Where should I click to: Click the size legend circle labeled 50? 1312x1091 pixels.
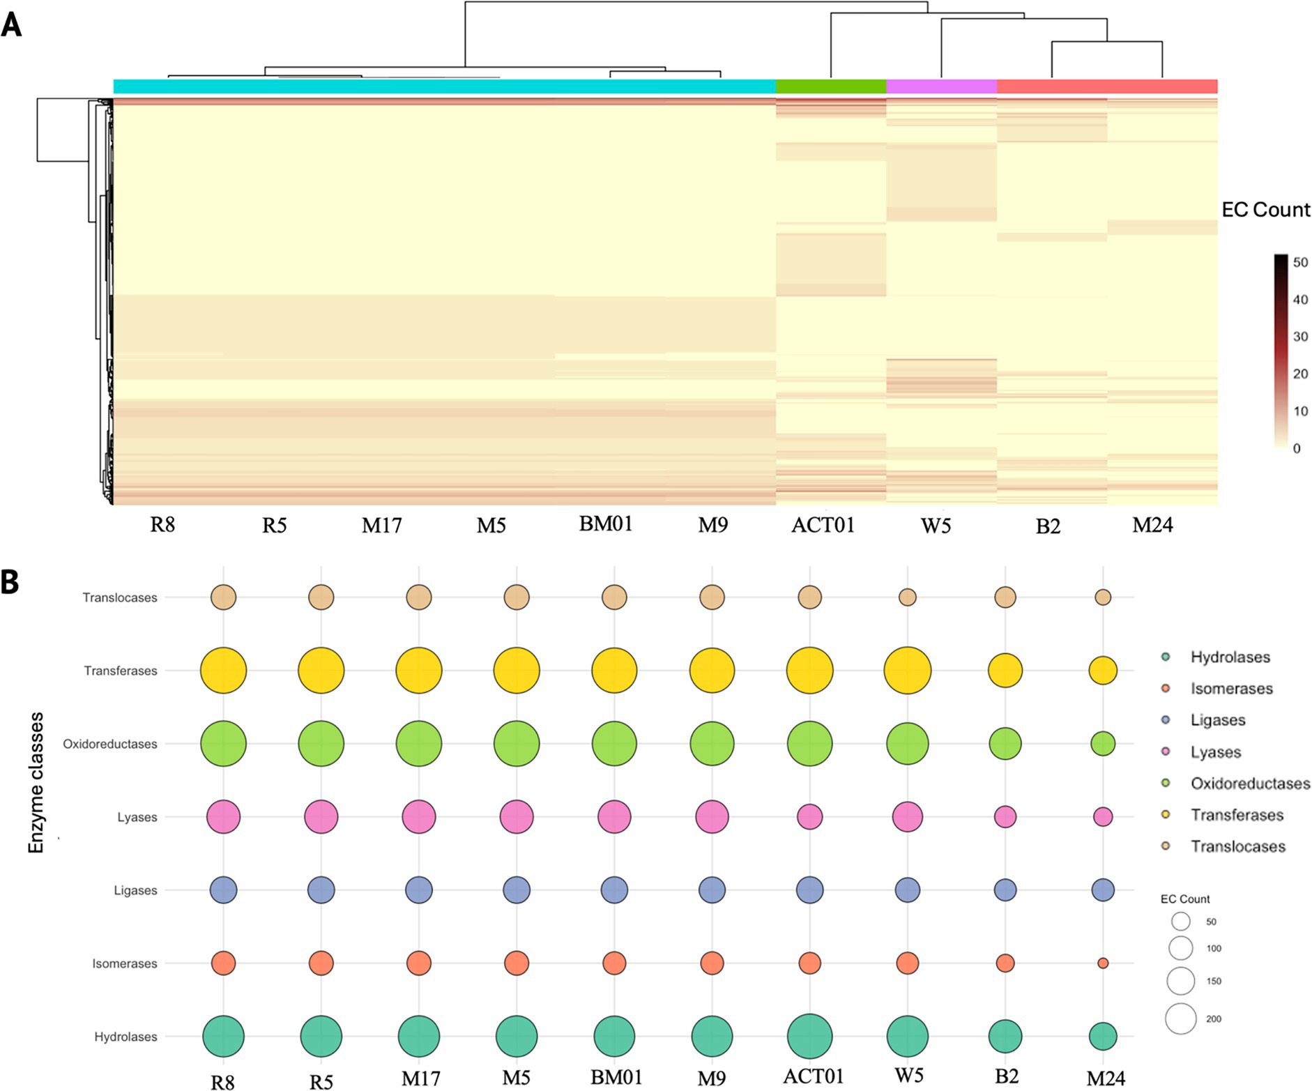(1181, 922)
